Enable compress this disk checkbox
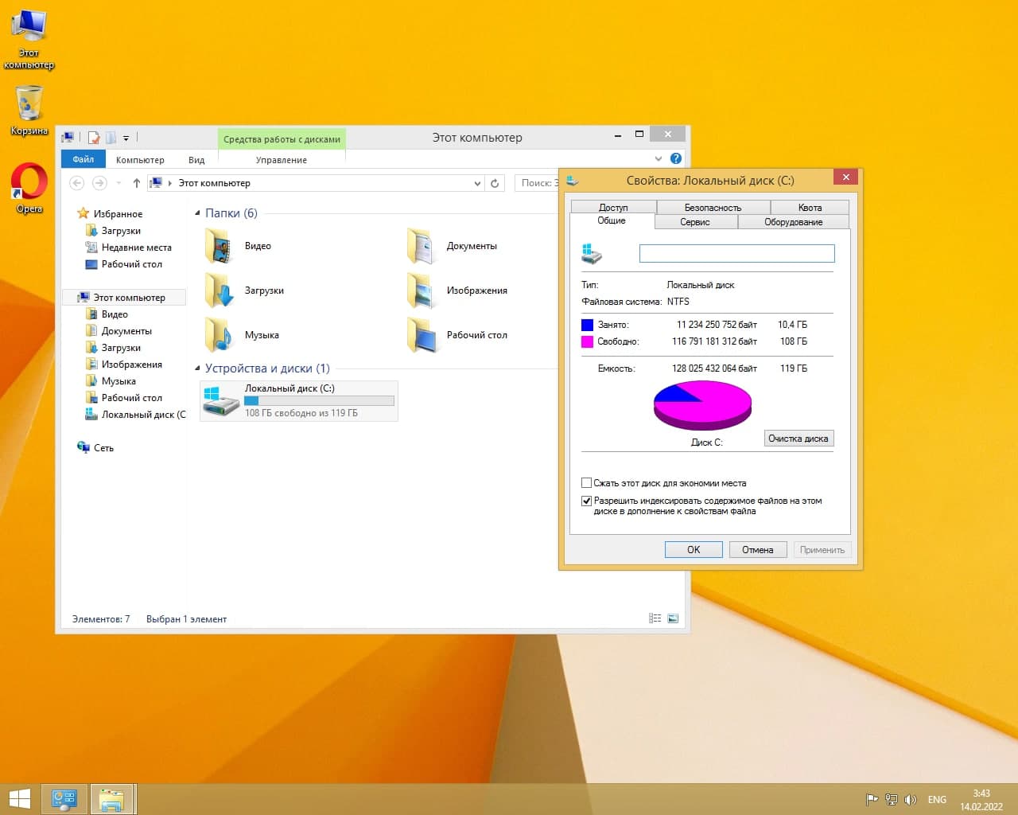Viewport: 1018px width, 815px height. coord(587,483)
